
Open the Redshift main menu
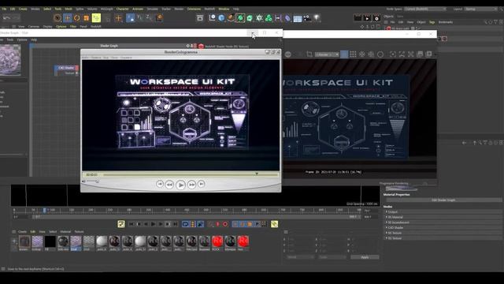coord(209,9)
